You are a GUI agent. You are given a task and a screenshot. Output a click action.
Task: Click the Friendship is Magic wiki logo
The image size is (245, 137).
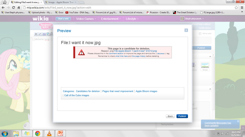pos(46,26)
